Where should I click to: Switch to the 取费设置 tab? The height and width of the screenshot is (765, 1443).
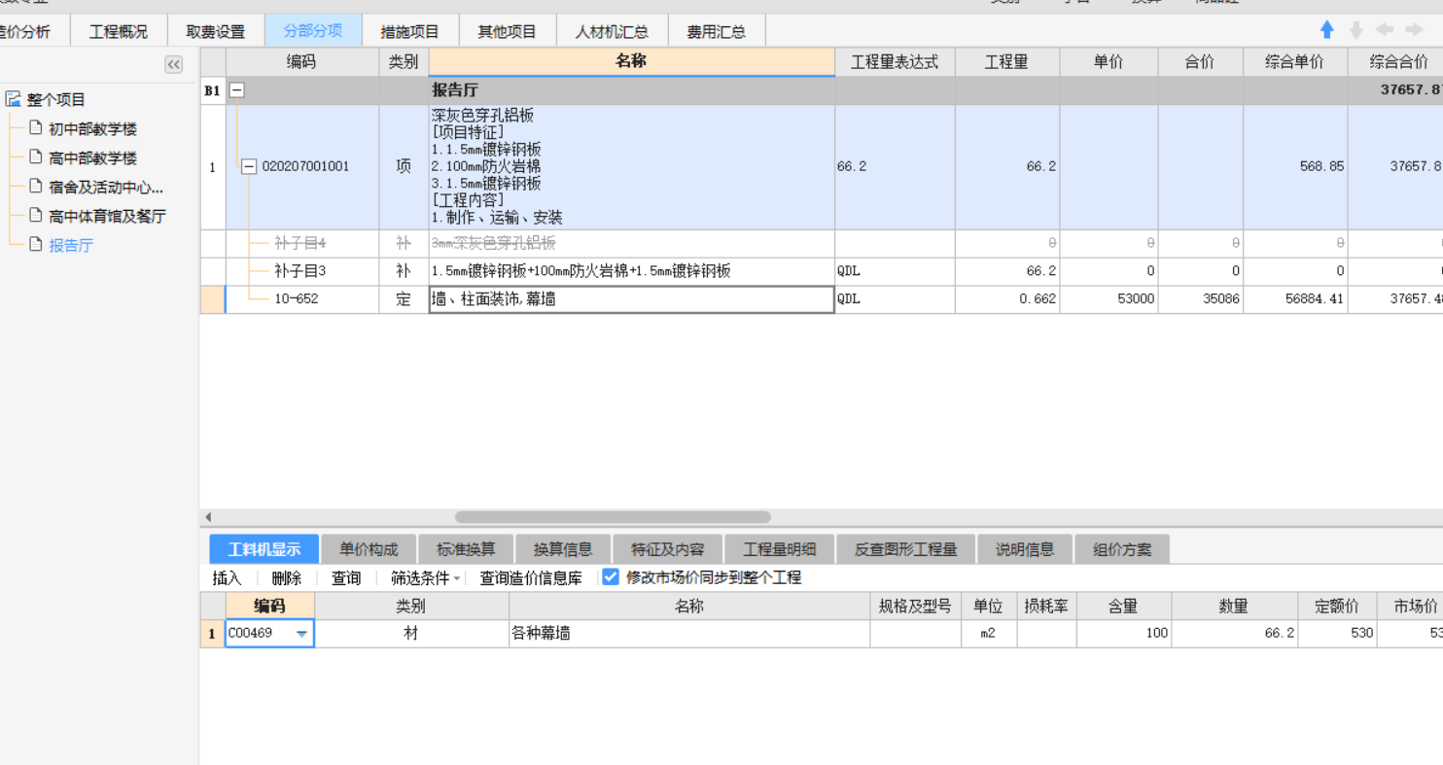(x=216, y=31)
